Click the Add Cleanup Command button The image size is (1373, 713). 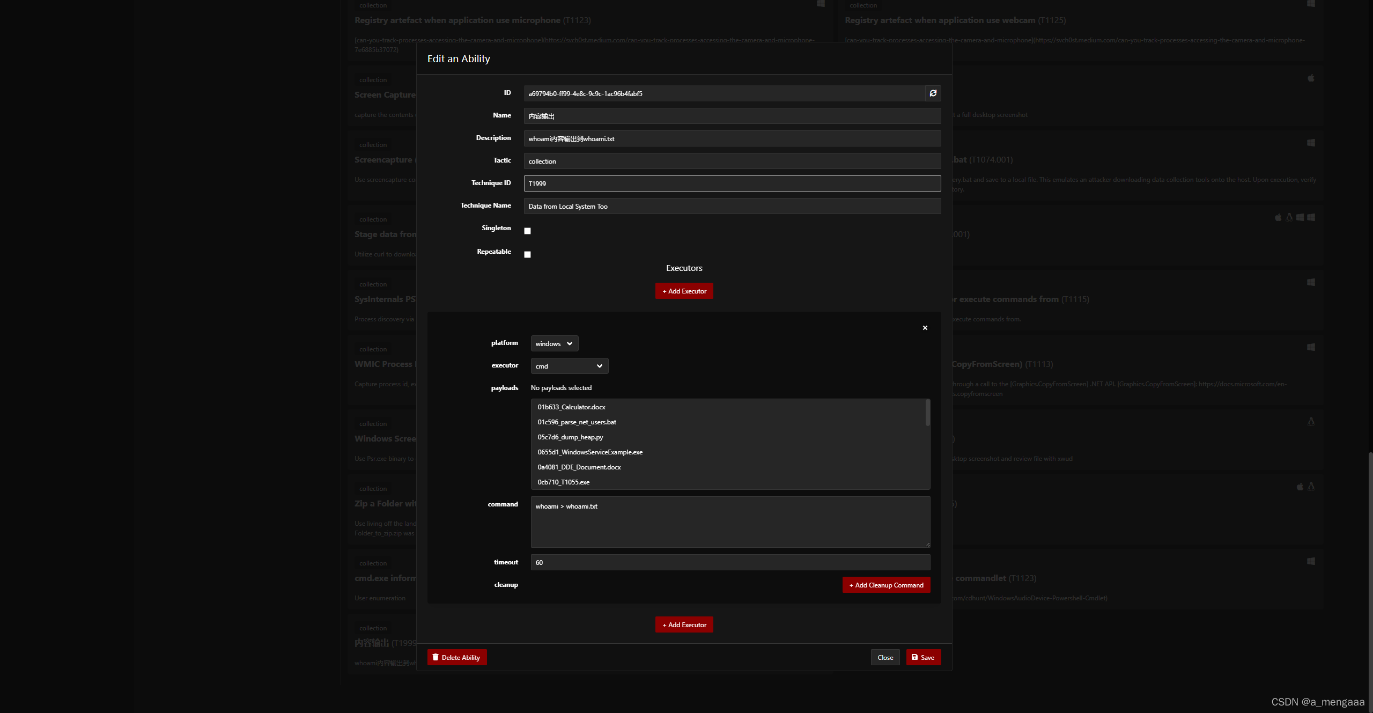coord(886,585)
